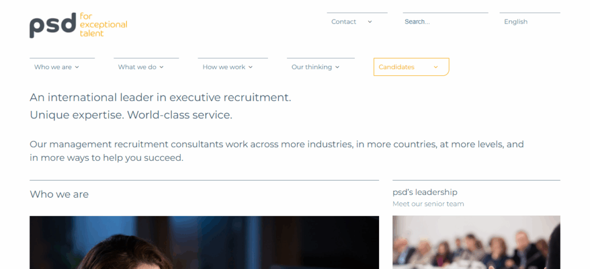Expand the 'Our thinking' chevron arrow
The width and height of the screenshot is (590, 269).
[338, 67]
